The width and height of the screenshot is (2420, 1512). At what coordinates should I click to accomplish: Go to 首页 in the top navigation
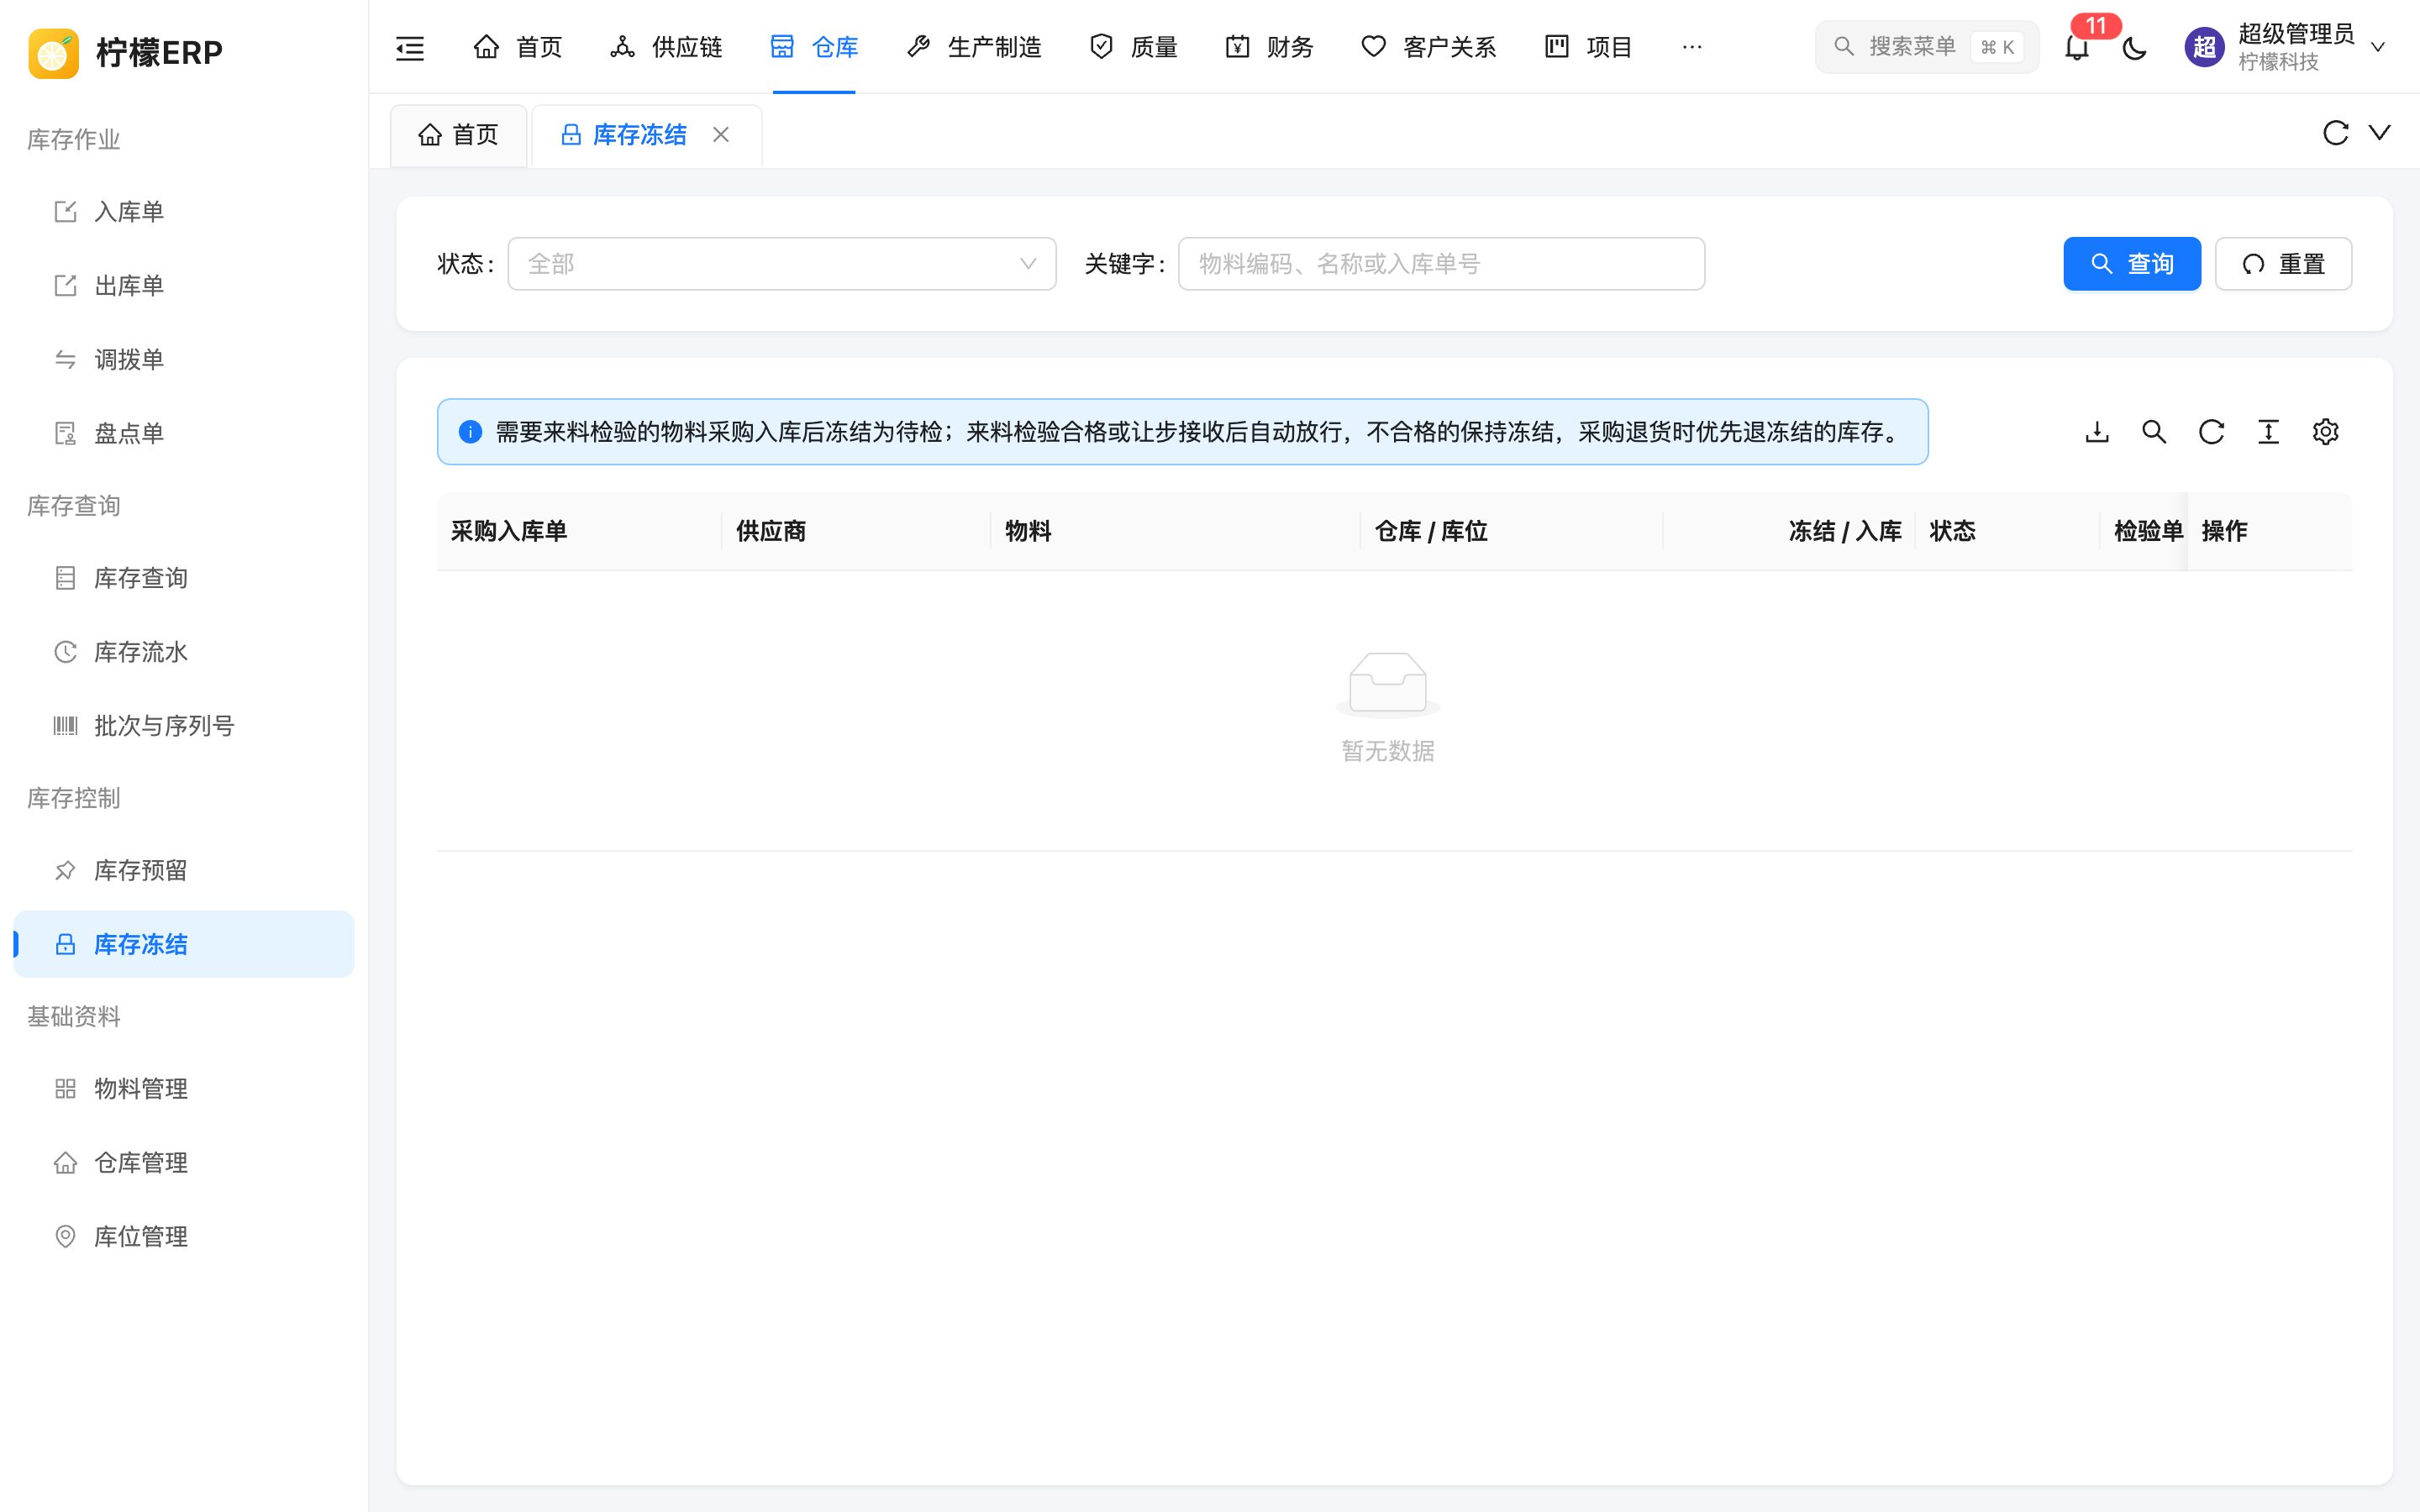pos(518,47)
